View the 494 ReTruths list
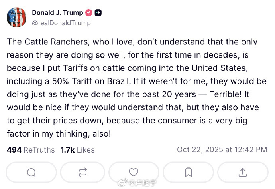Viewport: 275px width, 189px height. click(x=31, y=150)
